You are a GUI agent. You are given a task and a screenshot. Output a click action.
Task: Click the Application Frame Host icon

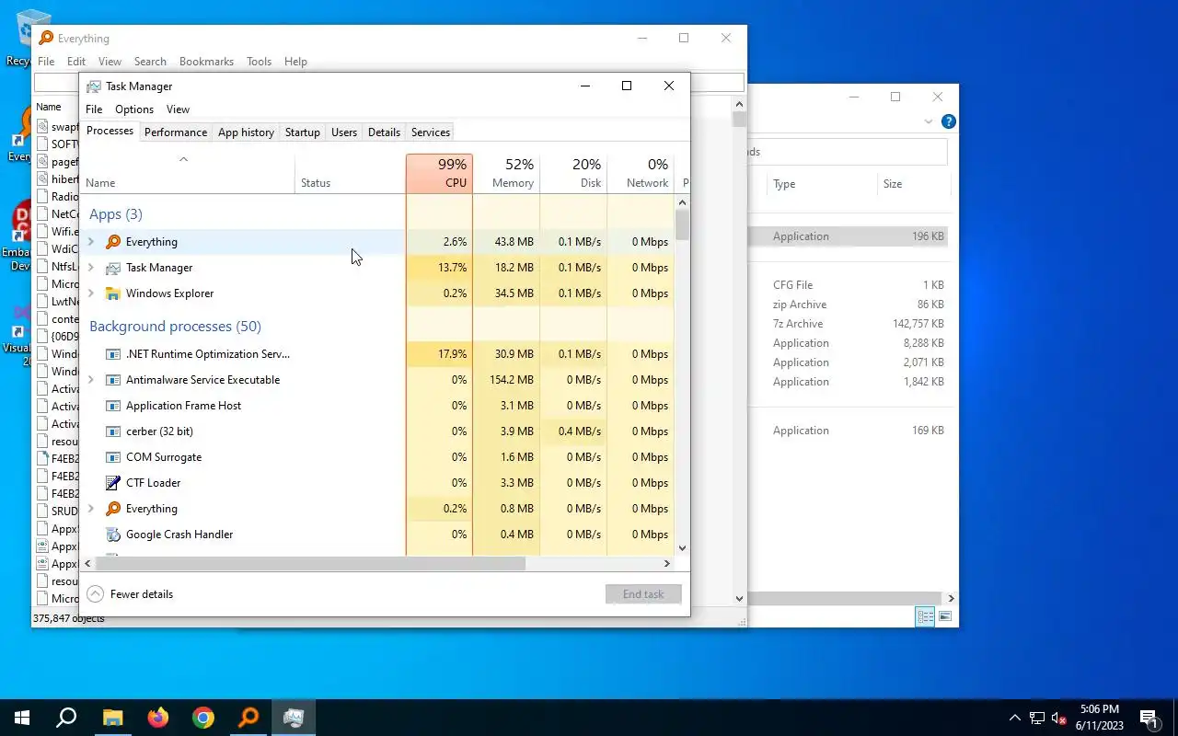click(113, 406)
